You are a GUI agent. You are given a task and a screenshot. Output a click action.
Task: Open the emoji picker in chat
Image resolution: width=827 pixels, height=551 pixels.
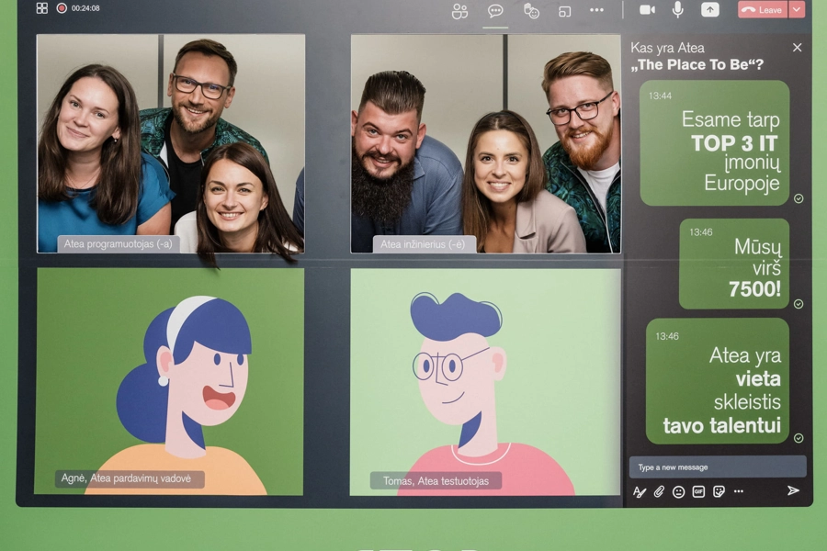tap(678, 491)
